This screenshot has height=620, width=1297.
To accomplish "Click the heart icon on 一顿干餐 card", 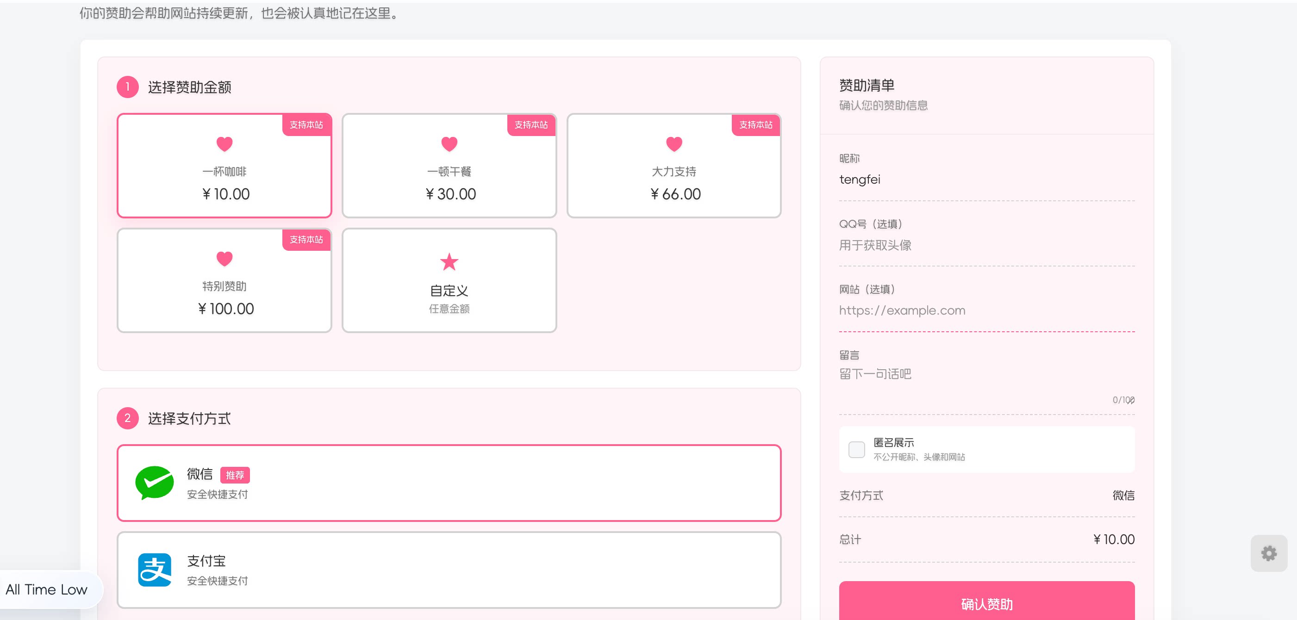I will coord(449,144).
